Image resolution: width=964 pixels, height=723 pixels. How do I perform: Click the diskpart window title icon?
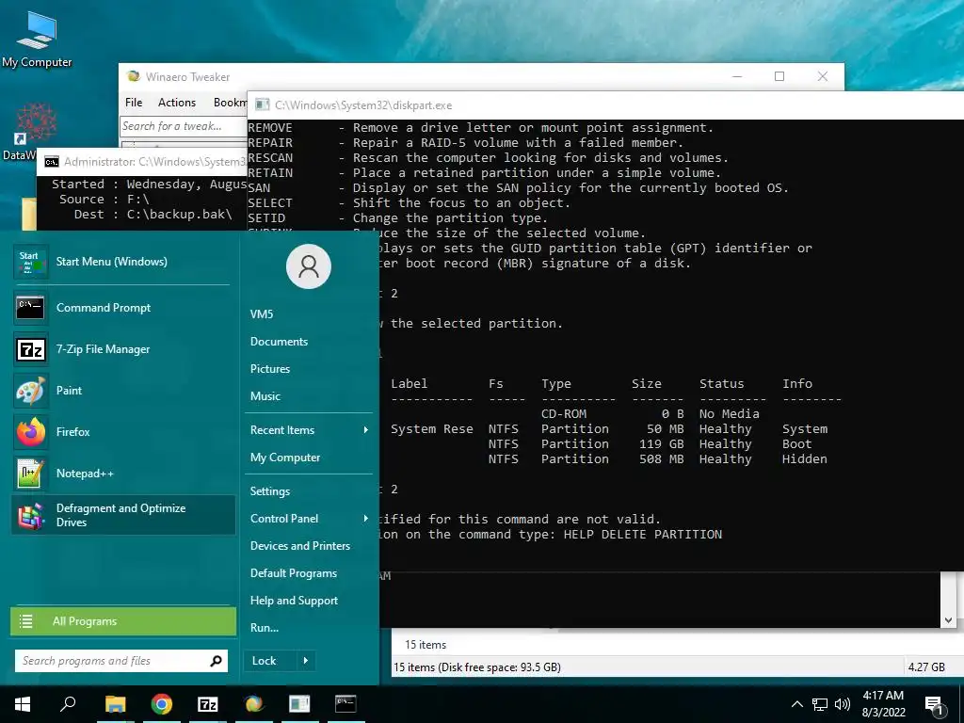[x=263, y=105]
